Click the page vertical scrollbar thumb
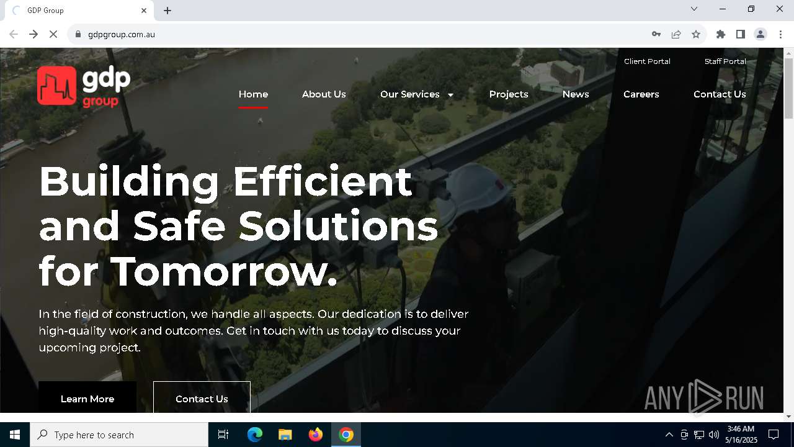The width and height of the screenshot is (794, 447). click(788, 88)
